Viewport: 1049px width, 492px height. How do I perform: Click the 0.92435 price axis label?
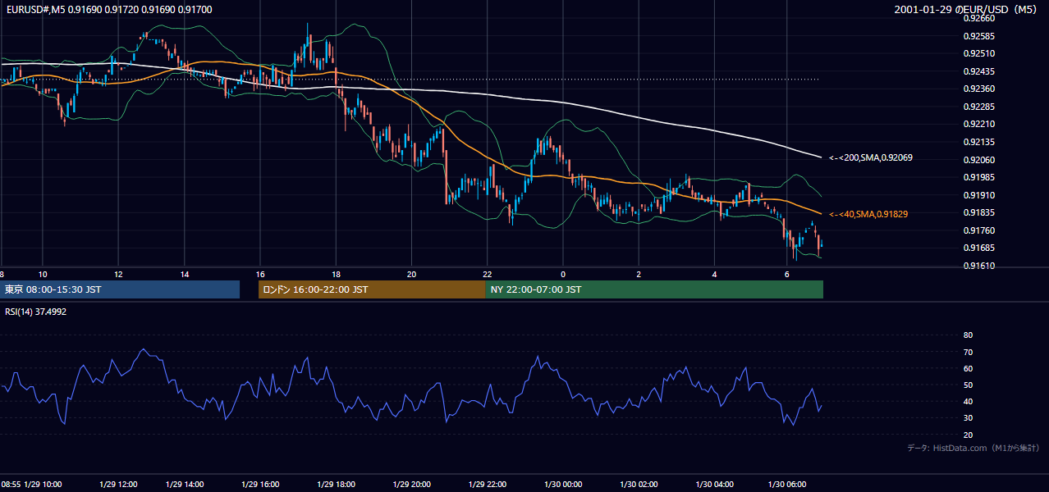(979, 71)
